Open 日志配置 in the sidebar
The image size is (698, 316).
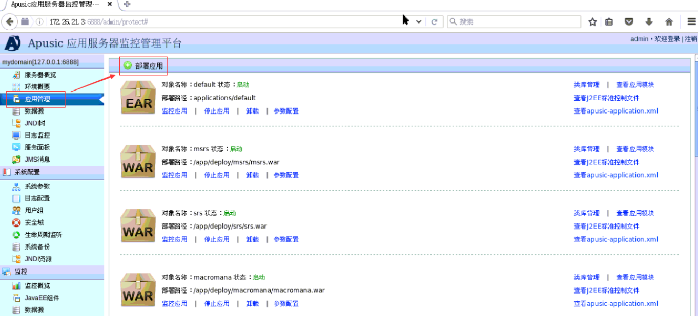(37, 198)
